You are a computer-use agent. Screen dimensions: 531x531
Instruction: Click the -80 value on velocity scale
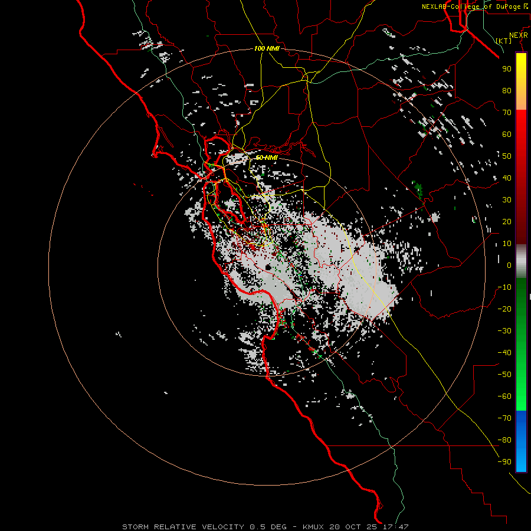click(504, 440)
